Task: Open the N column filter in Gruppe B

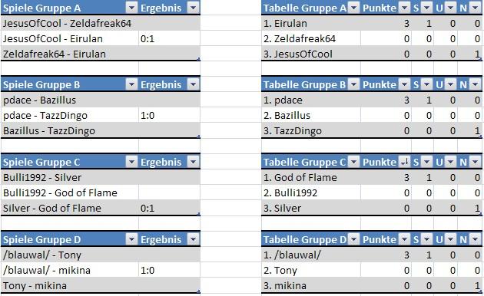Action: (x=476, y=84)
